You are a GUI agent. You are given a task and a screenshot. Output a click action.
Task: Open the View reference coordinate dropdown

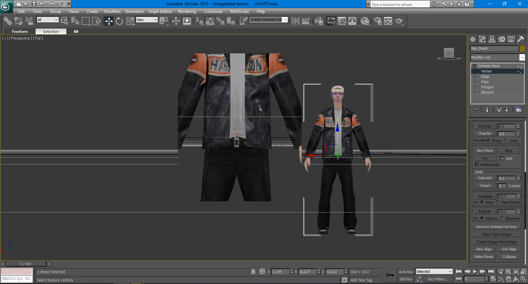[x=147, y=20]
